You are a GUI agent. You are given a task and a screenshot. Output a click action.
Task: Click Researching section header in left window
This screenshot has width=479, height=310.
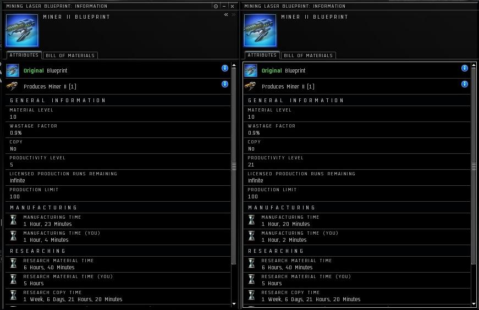coord(37,251)
